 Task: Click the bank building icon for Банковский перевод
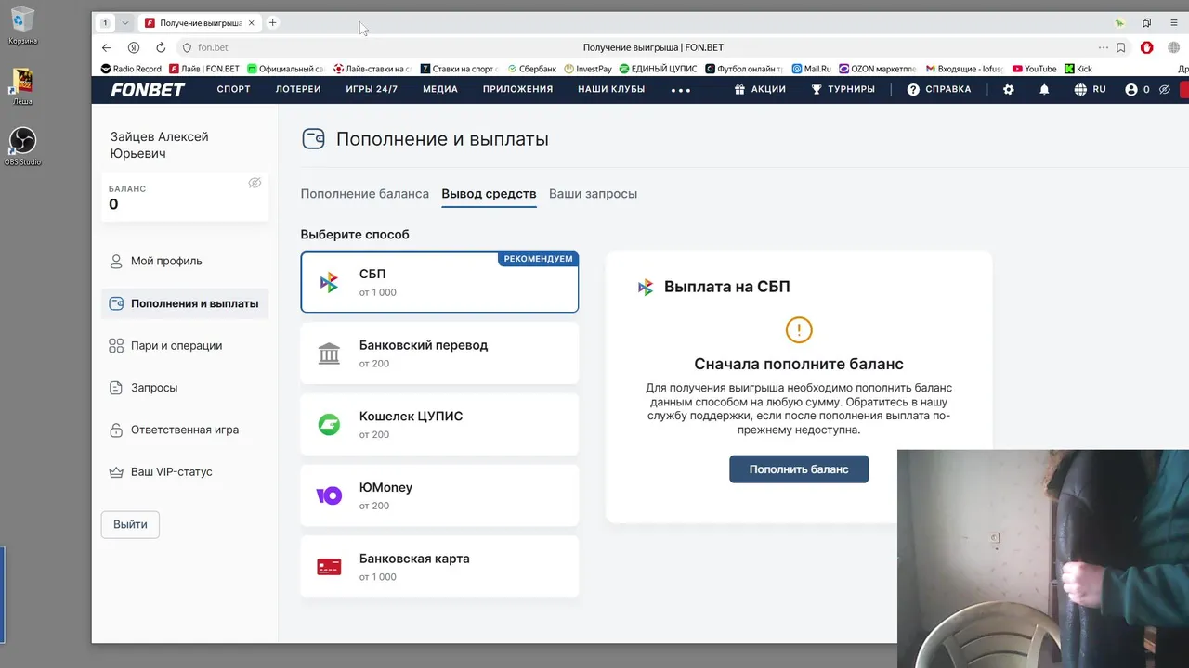click(329, 353)
